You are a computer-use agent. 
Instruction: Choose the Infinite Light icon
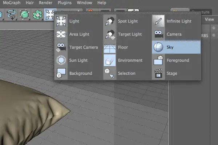(158, 21)
